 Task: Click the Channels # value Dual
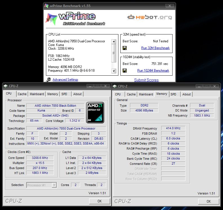202,105
